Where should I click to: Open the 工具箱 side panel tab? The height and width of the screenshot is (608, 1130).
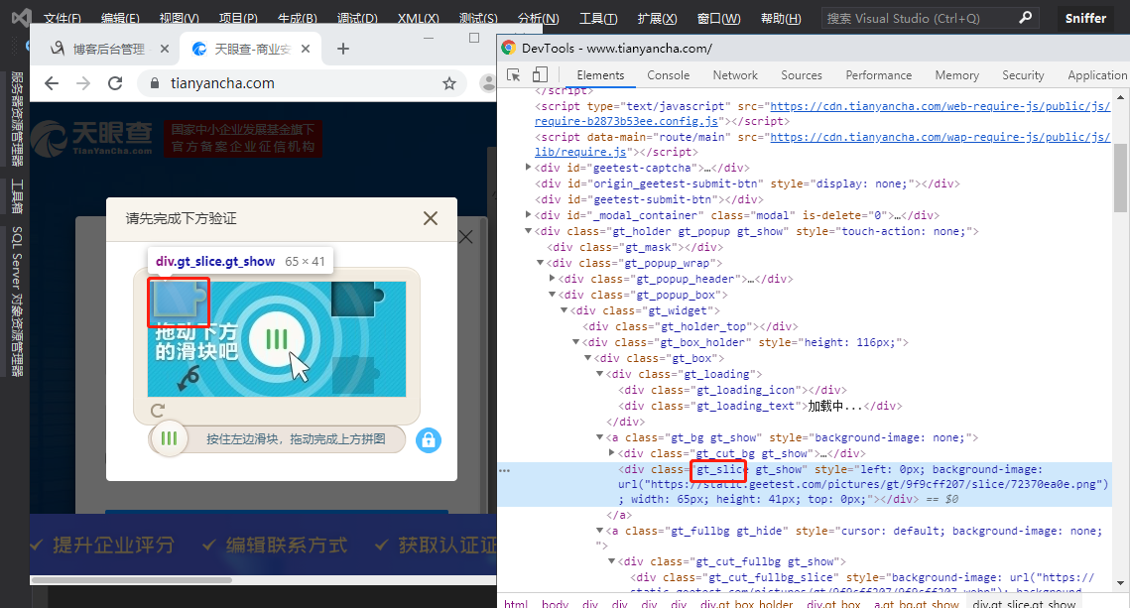tap(17, 196)
